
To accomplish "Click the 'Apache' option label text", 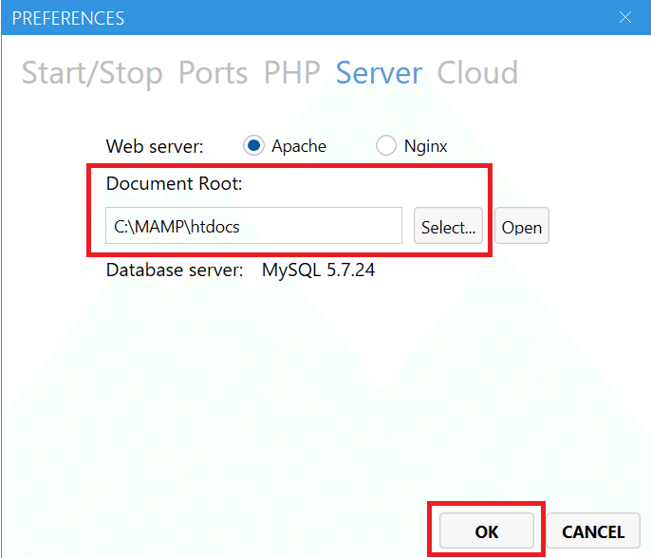I will [299, 146].
